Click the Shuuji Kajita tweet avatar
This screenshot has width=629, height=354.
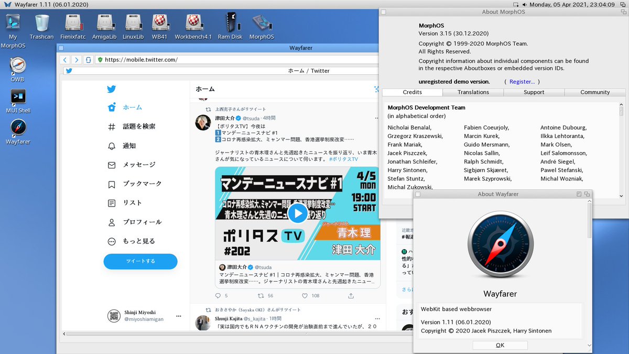point(203,323)
